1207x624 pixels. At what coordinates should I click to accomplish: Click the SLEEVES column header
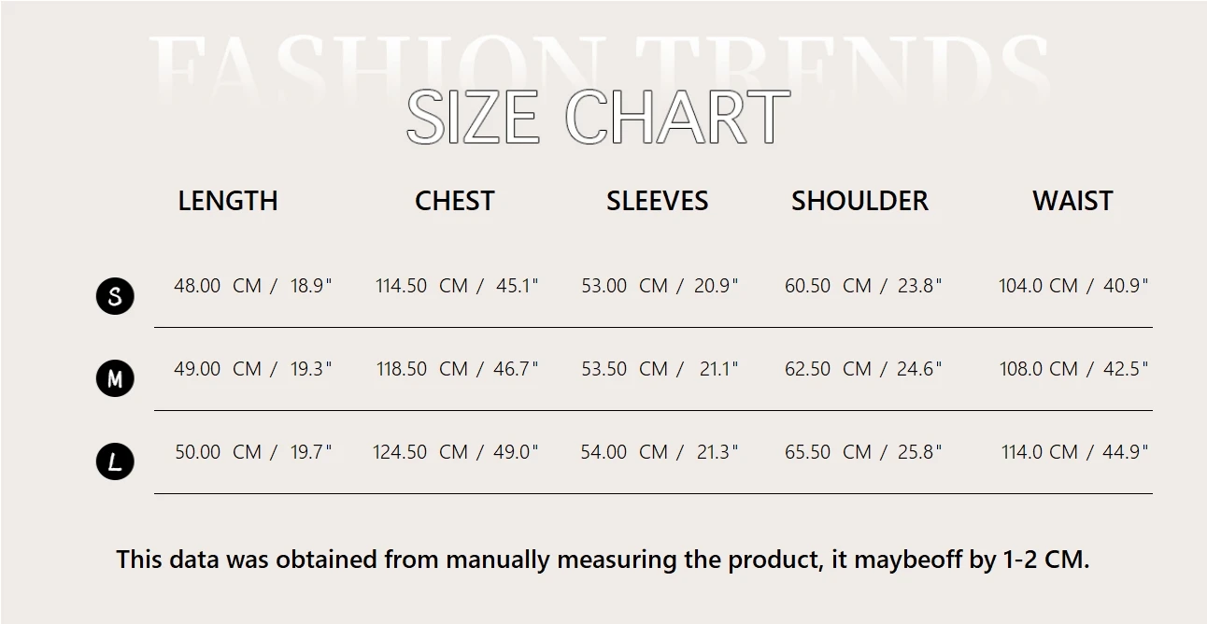pos(657,201)
